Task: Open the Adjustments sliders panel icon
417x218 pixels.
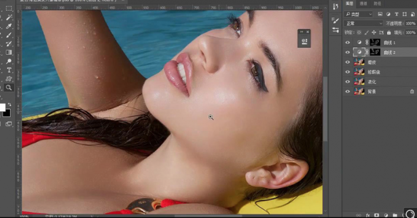Action: 335,30
